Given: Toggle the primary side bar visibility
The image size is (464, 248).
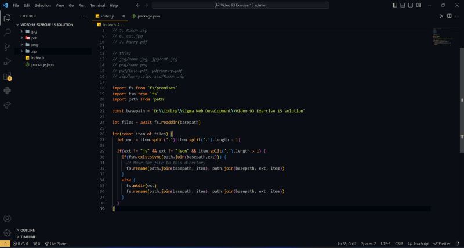Looking at the screenshot, I should pyautogui.click(x=395, y=5).
